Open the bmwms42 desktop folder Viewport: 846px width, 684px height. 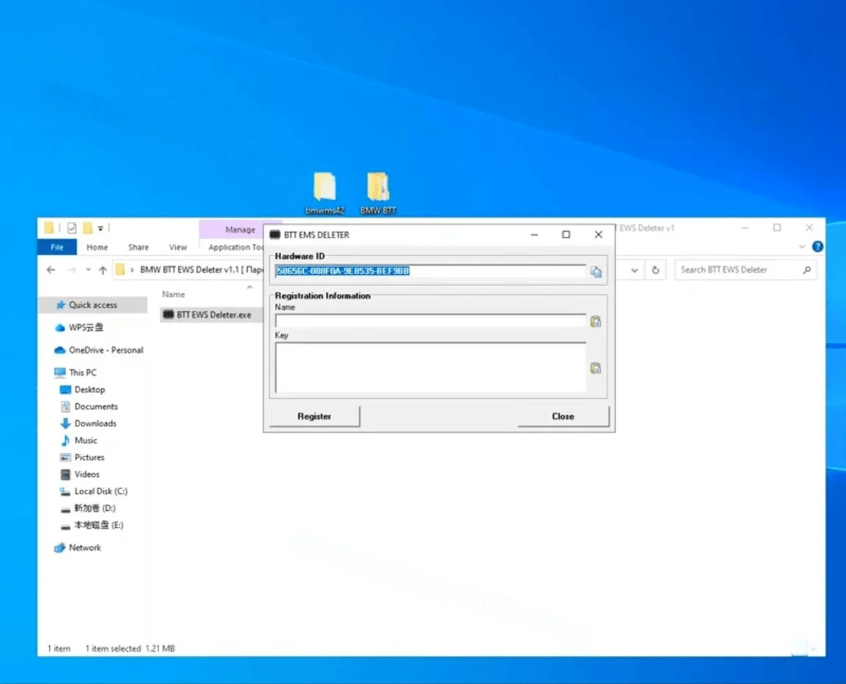[324, 193]
